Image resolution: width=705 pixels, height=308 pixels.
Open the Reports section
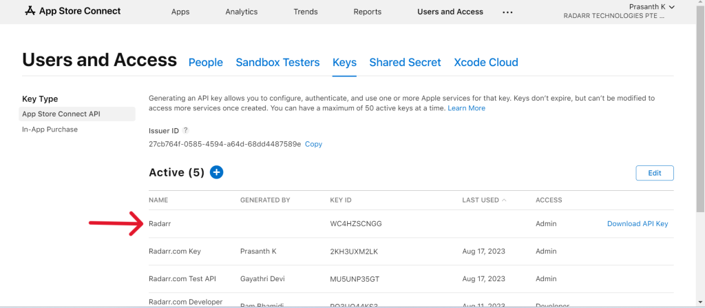[x=368, y=12]
